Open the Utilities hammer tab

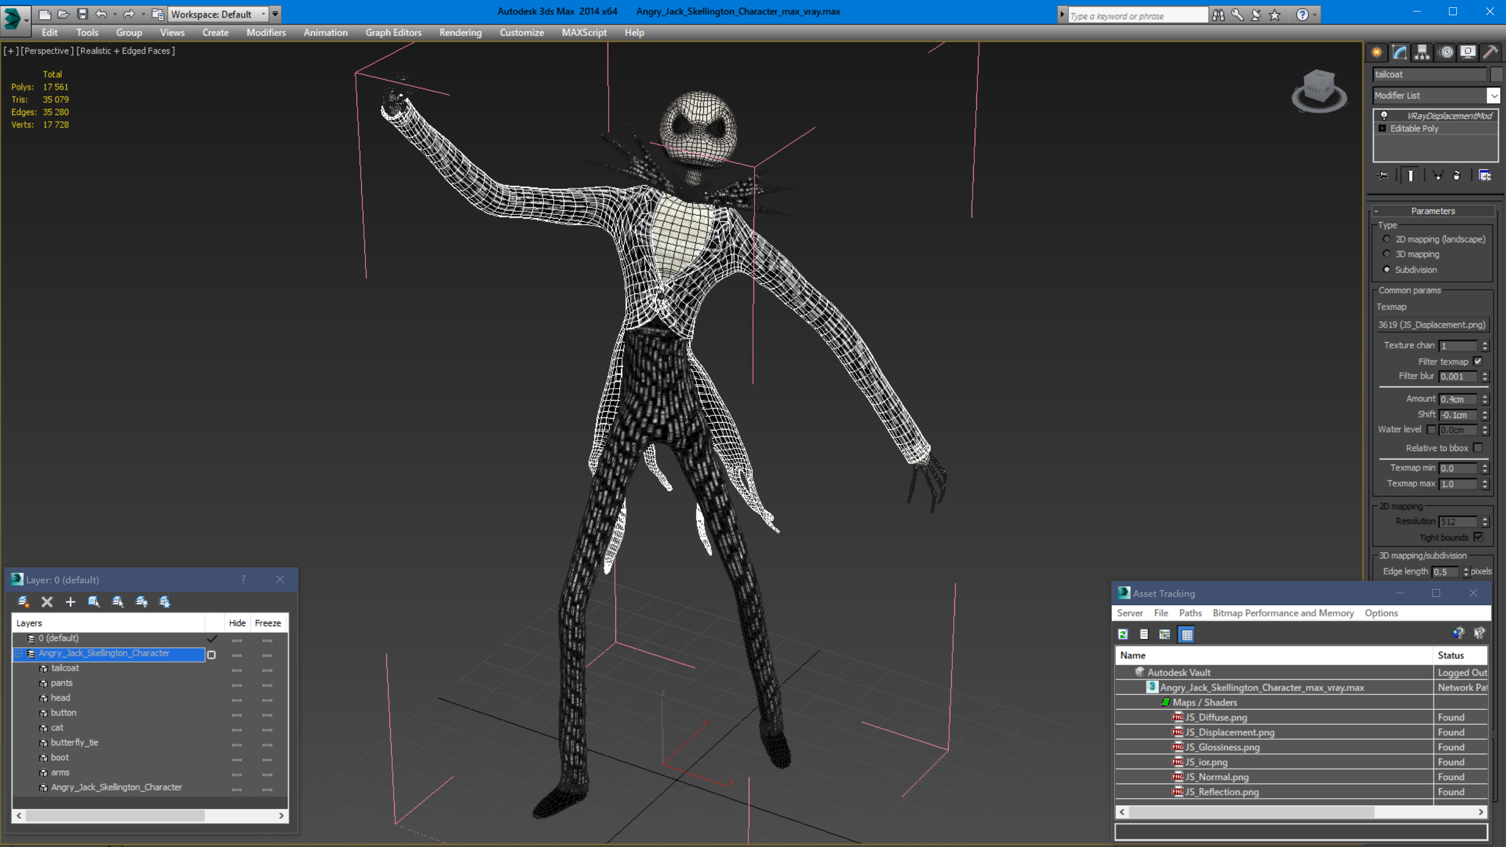coord(1491,53)
